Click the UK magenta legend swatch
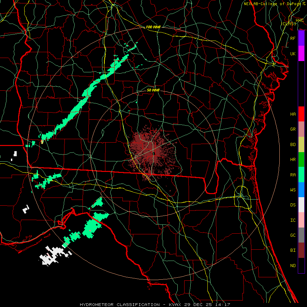The image size is (307, 307). tap(301, 54)
